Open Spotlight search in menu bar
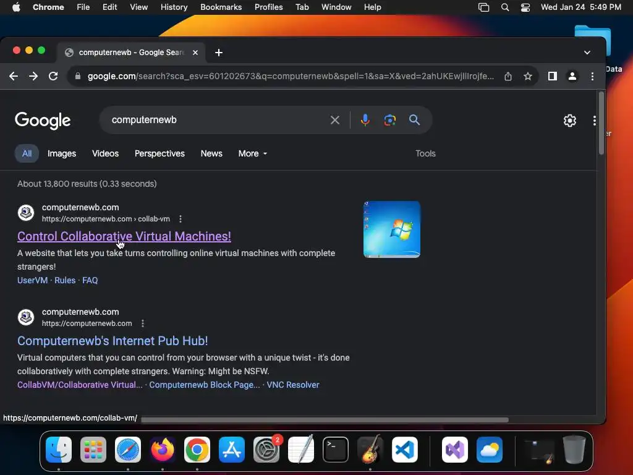 (504, 7)
